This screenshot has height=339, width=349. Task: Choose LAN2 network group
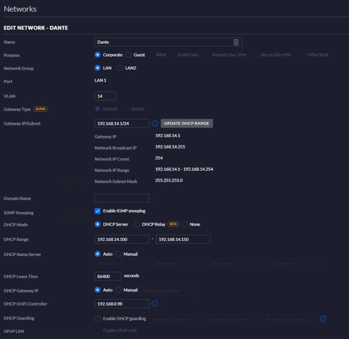[120, 68]
